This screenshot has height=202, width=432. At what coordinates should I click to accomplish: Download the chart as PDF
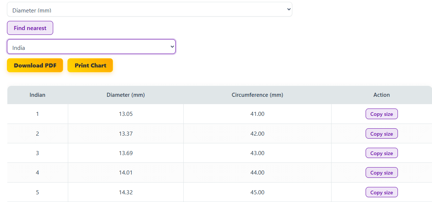tap(35, 66)
